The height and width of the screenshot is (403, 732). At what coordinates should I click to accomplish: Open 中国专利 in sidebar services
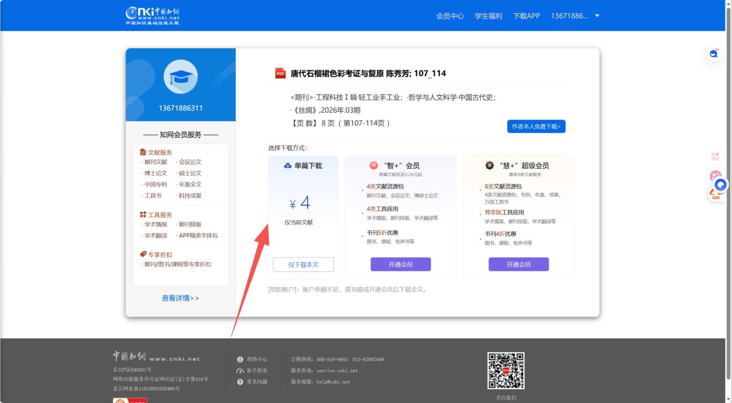click(156, 184)
